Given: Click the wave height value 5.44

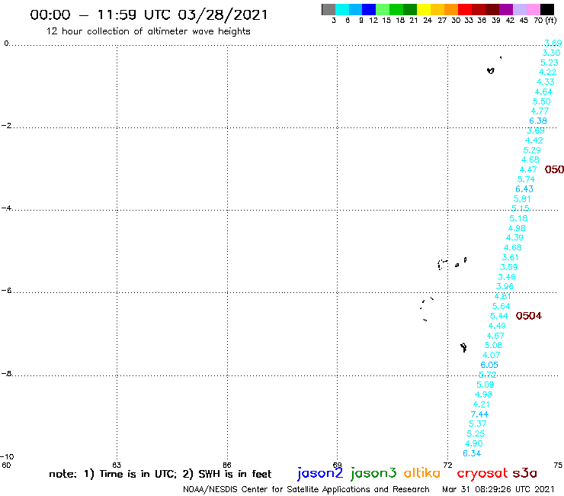Looking at the screenshot, I should tap(498, 316).
